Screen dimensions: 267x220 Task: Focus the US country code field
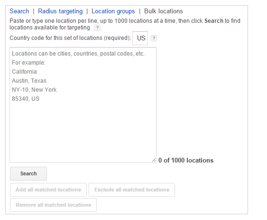[x=140, y=38]
